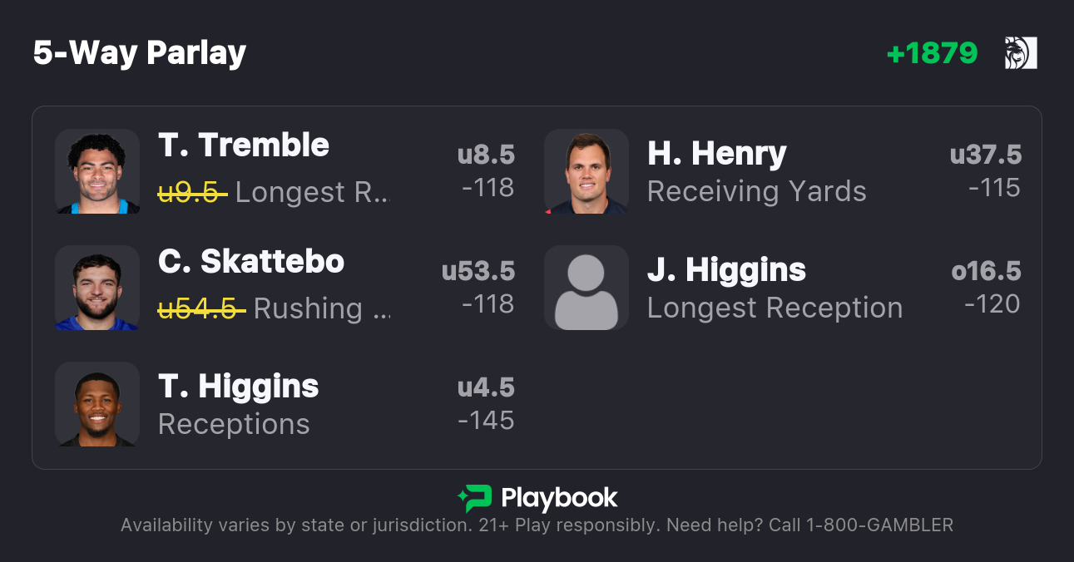Click the u53.5 line for Skattebo
This screenshot has height=562, width=1074.
(x=478, y=271)
